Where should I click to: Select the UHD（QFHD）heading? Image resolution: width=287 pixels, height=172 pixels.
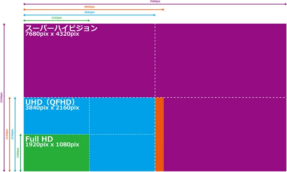(49, 102)
